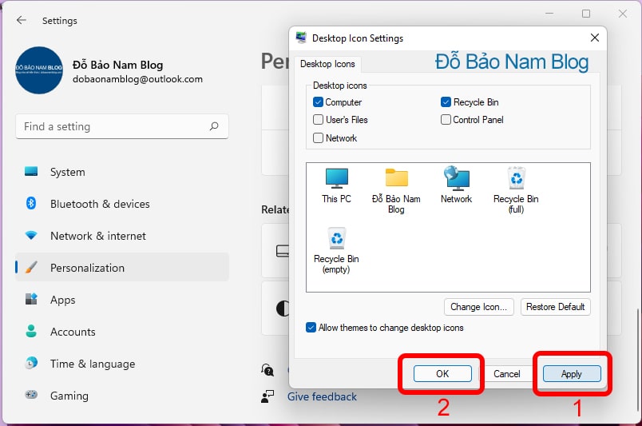This screenshot has height=426, width=642.
Task: Open the user profile avatar
Action: point(39,70)
